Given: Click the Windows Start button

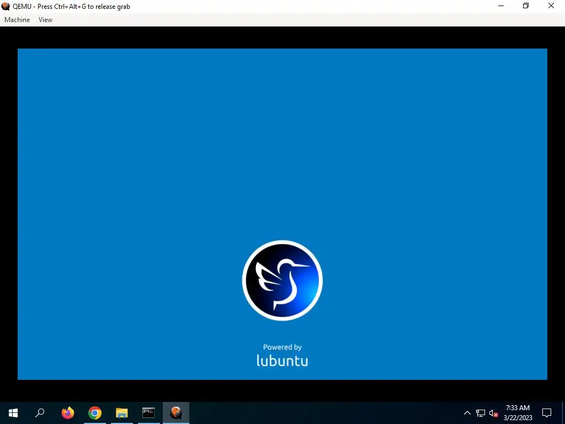Looking at the screenshot, I should [x=13, y=413].
